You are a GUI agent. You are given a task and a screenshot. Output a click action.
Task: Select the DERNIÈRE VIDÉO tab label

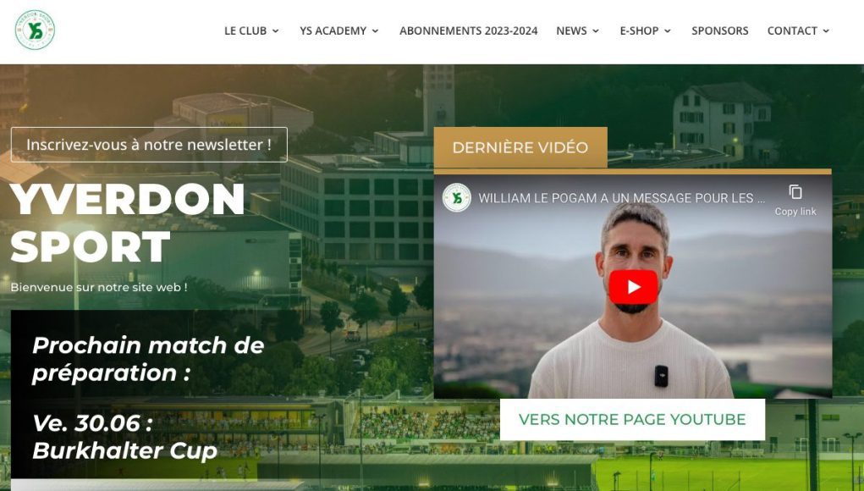[x=520, y=147]
